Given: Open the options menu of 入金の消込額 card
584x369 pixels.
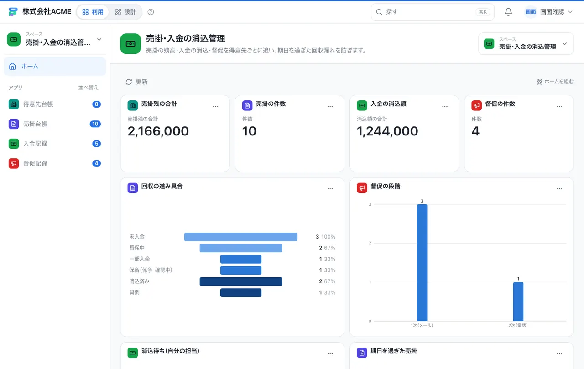Looking at the screenshot, I should (x=445, y=106).
